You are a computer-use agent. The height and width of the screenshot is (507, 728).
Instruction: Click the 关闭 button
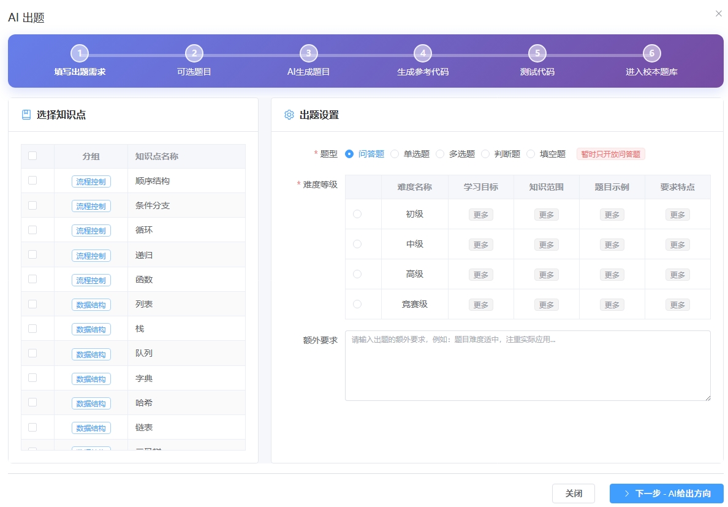(574, 493)
